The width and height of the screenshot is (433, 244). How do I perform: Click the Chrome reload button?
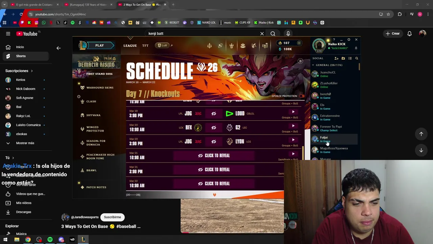coord(21,14)
